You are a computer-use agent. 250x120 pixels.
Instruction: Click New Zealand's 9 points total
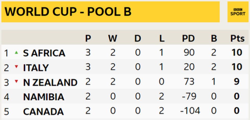(x=236, y=82)
